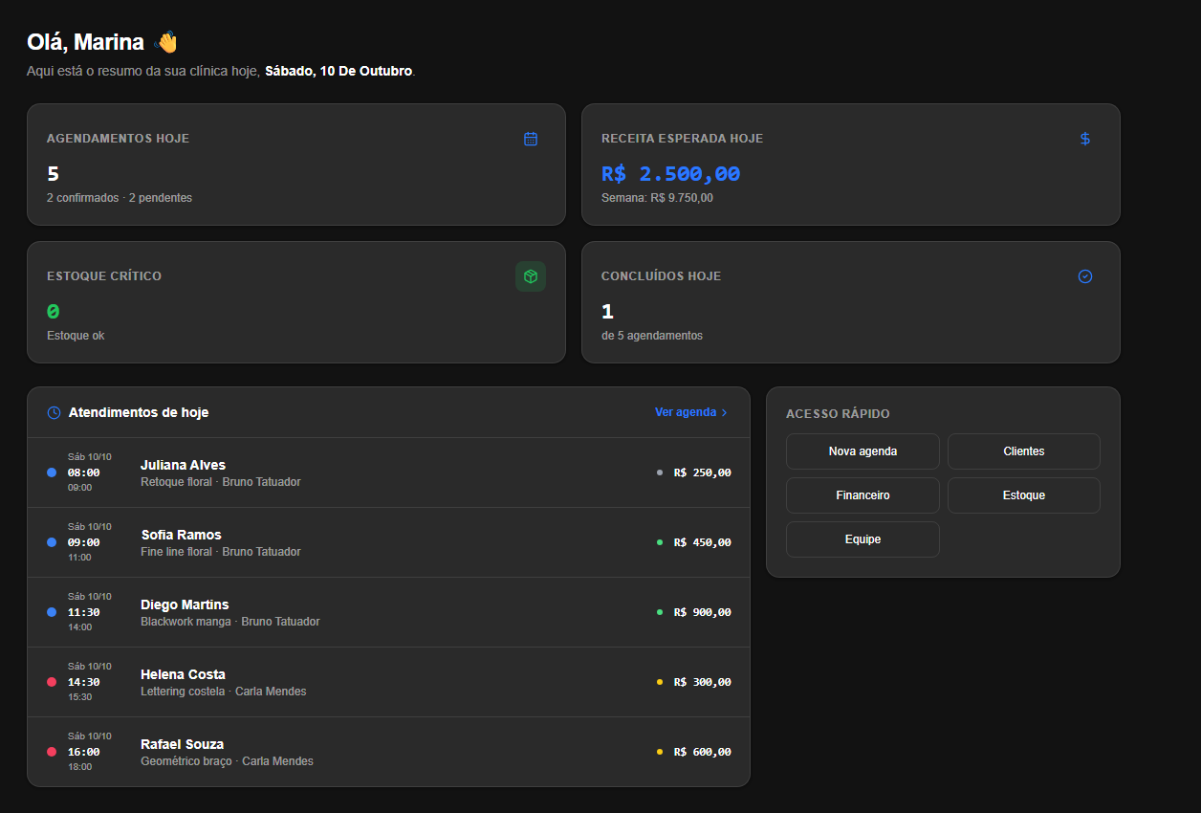This screenshot has height=813, width=1201.
Task: Click the yellow status dot beside R$ 600,00
Action: 660,752
